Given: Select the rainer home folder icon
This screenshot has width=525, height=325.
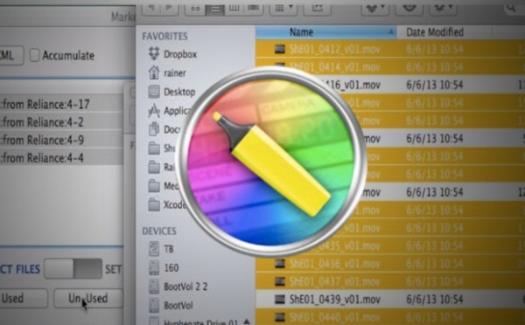Looking at the screenshot, I should [154, 73].
